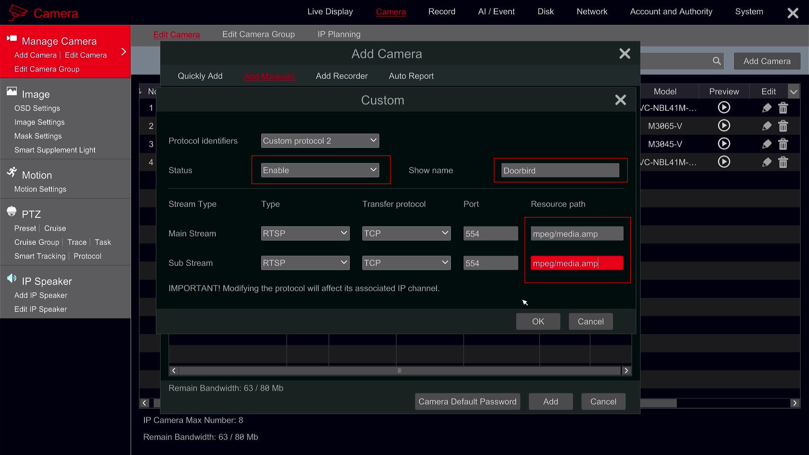The image size is (809, 455).
Task: Open the Record menu
Action: (442, 12)
